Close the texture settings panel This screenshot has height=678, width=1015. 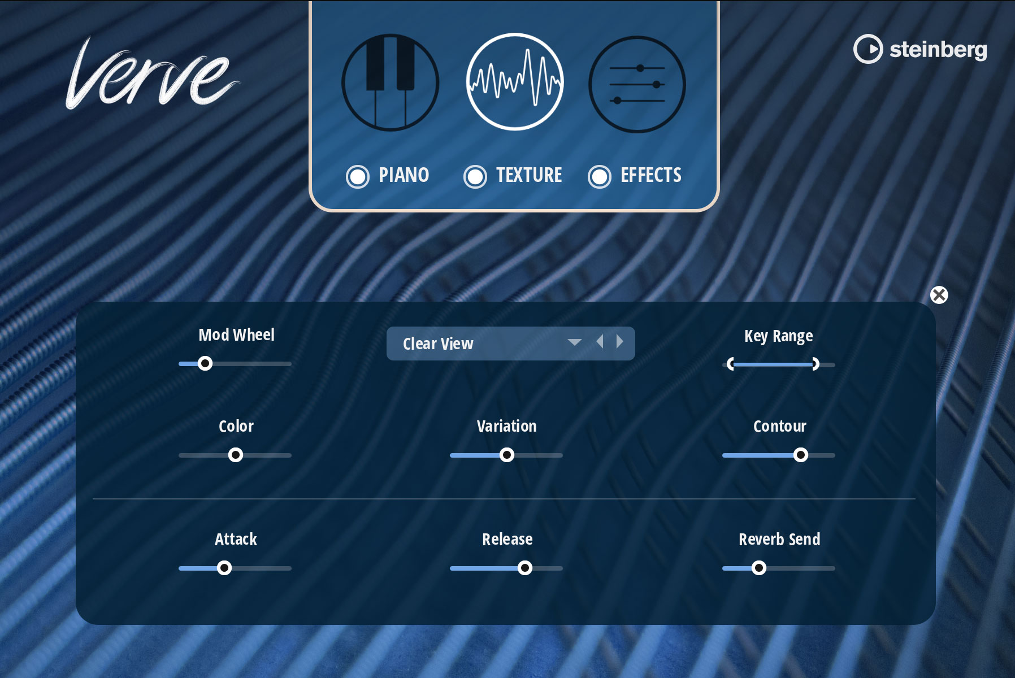coord(939,295)
